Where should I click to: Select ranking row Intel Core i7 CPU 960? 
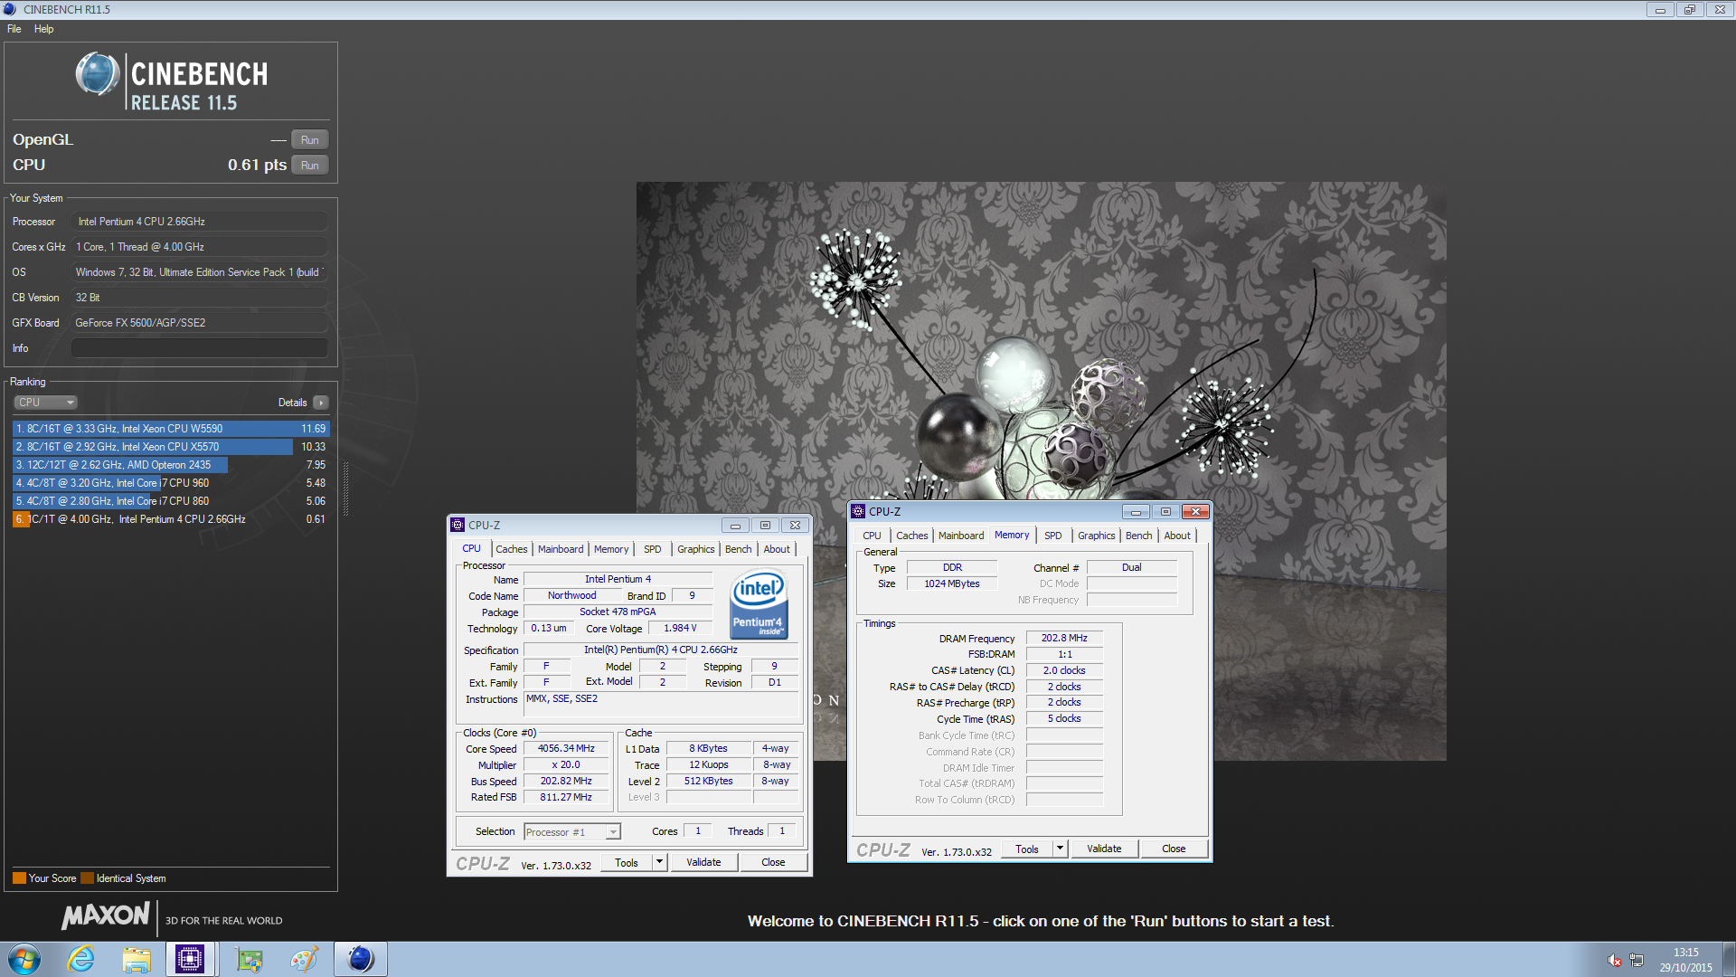171,483
